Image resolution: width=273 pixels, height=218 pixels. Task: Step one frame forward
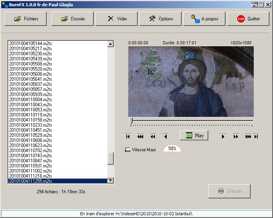(223, 136)
